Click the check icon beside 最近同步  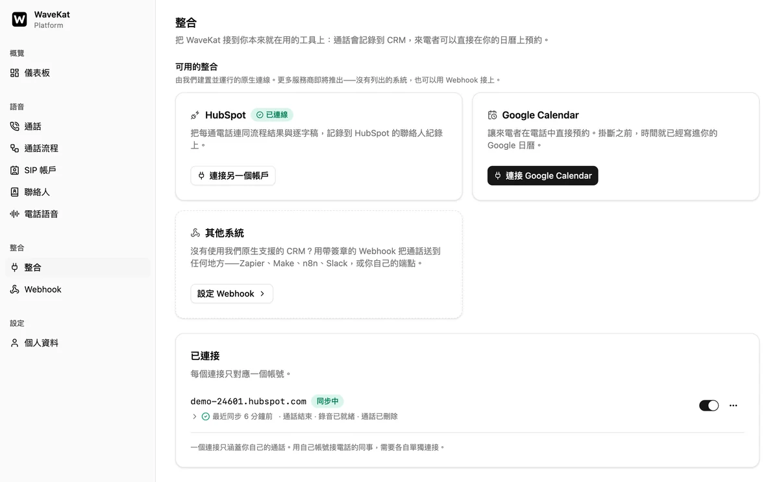point(206,416)
